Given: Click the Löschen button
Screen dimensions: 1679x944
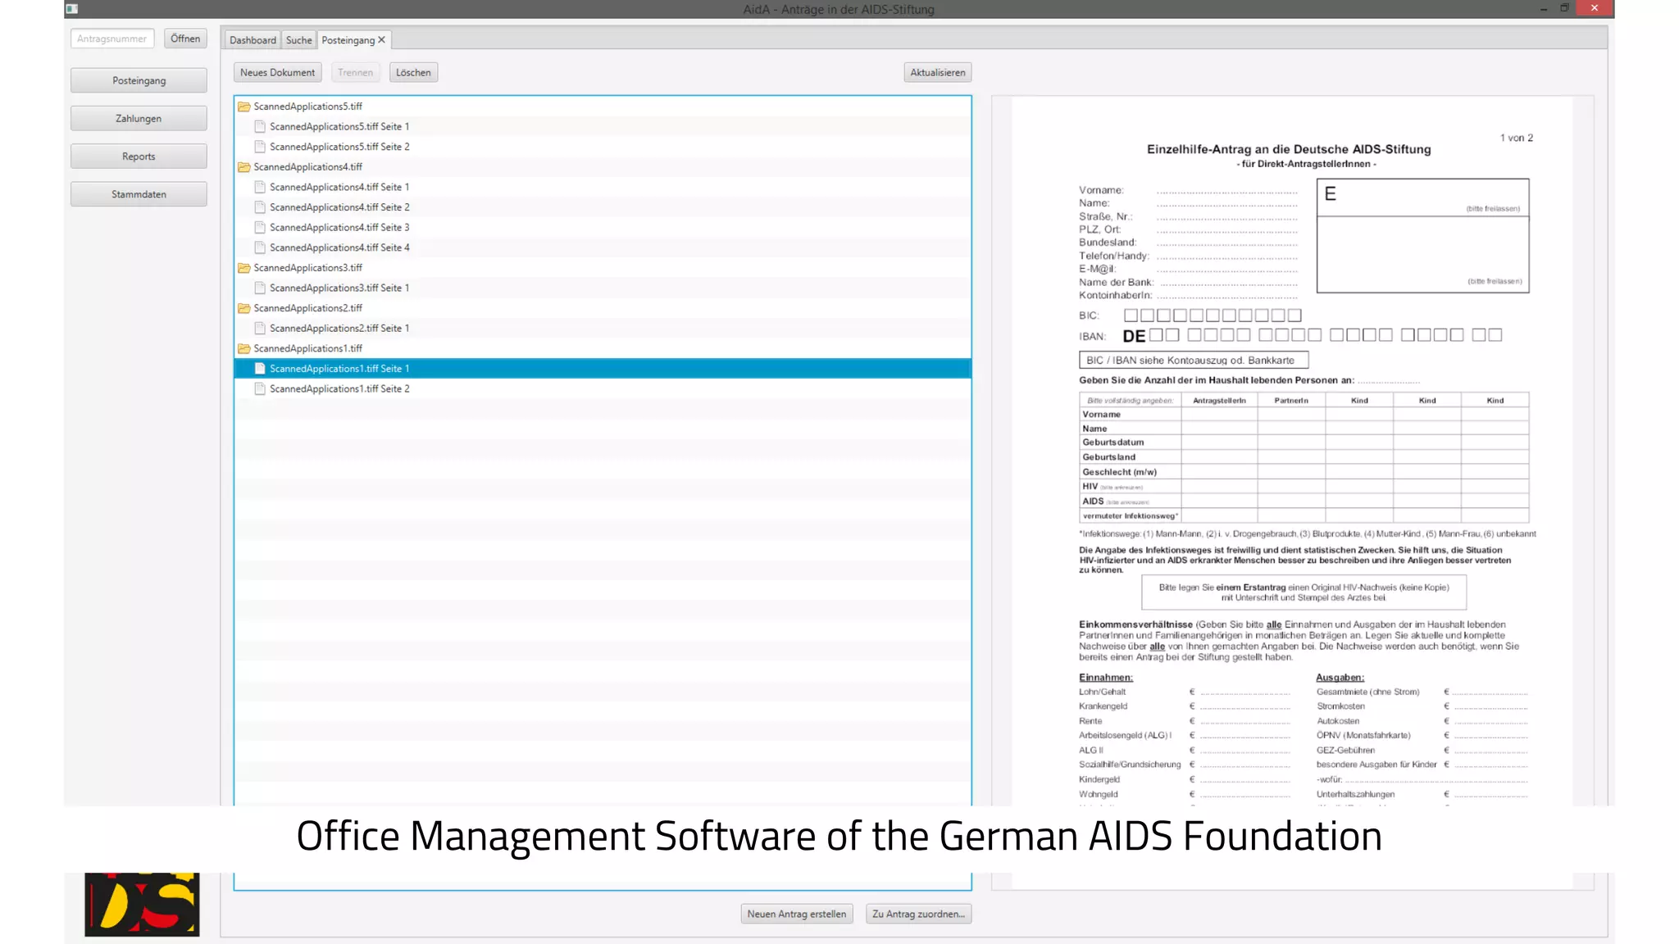Looking at the screenshot, I should (413, 73).
